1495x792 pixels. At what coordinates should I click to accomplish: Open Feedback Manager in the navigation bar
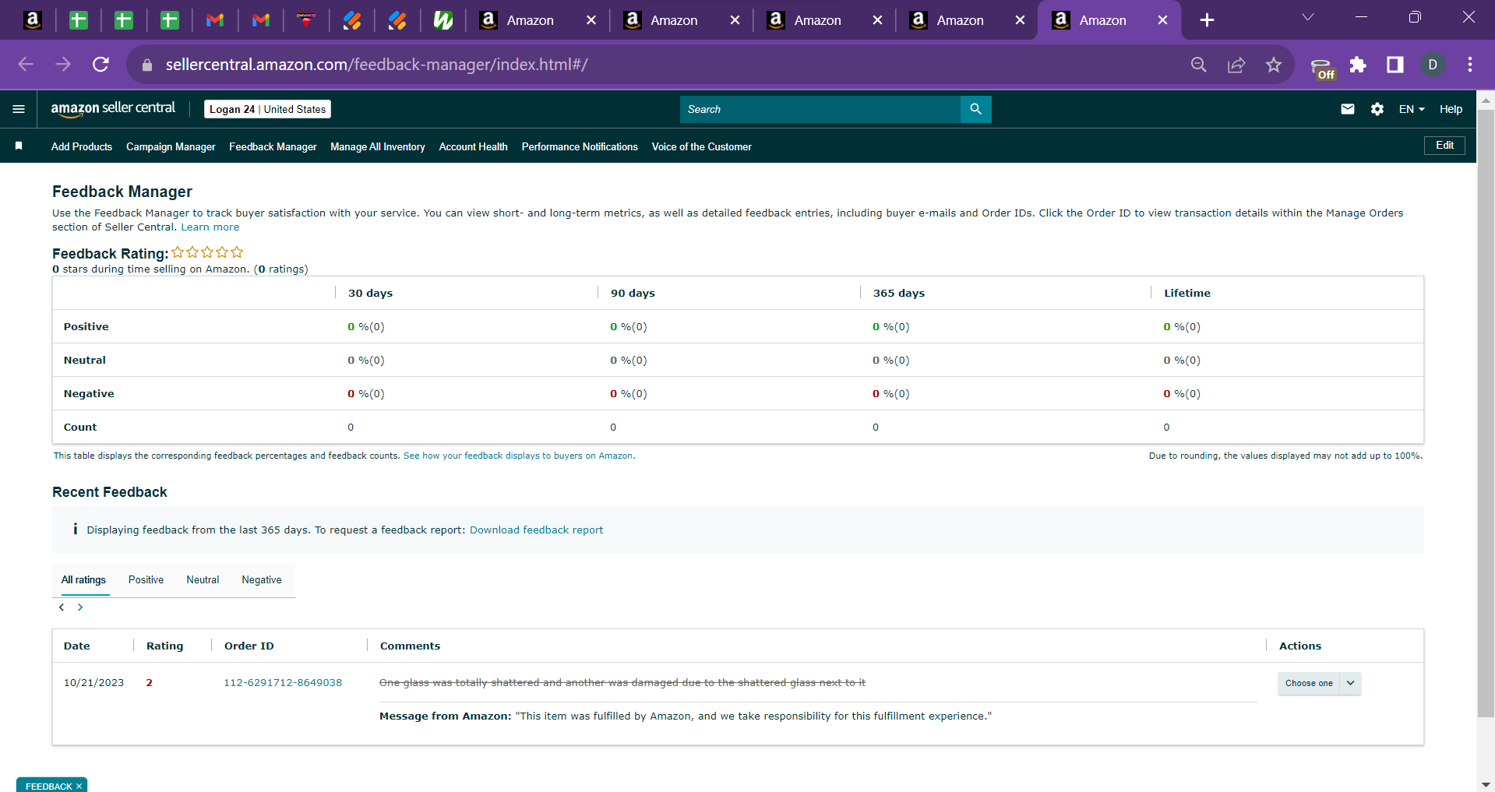pos(273,146)
